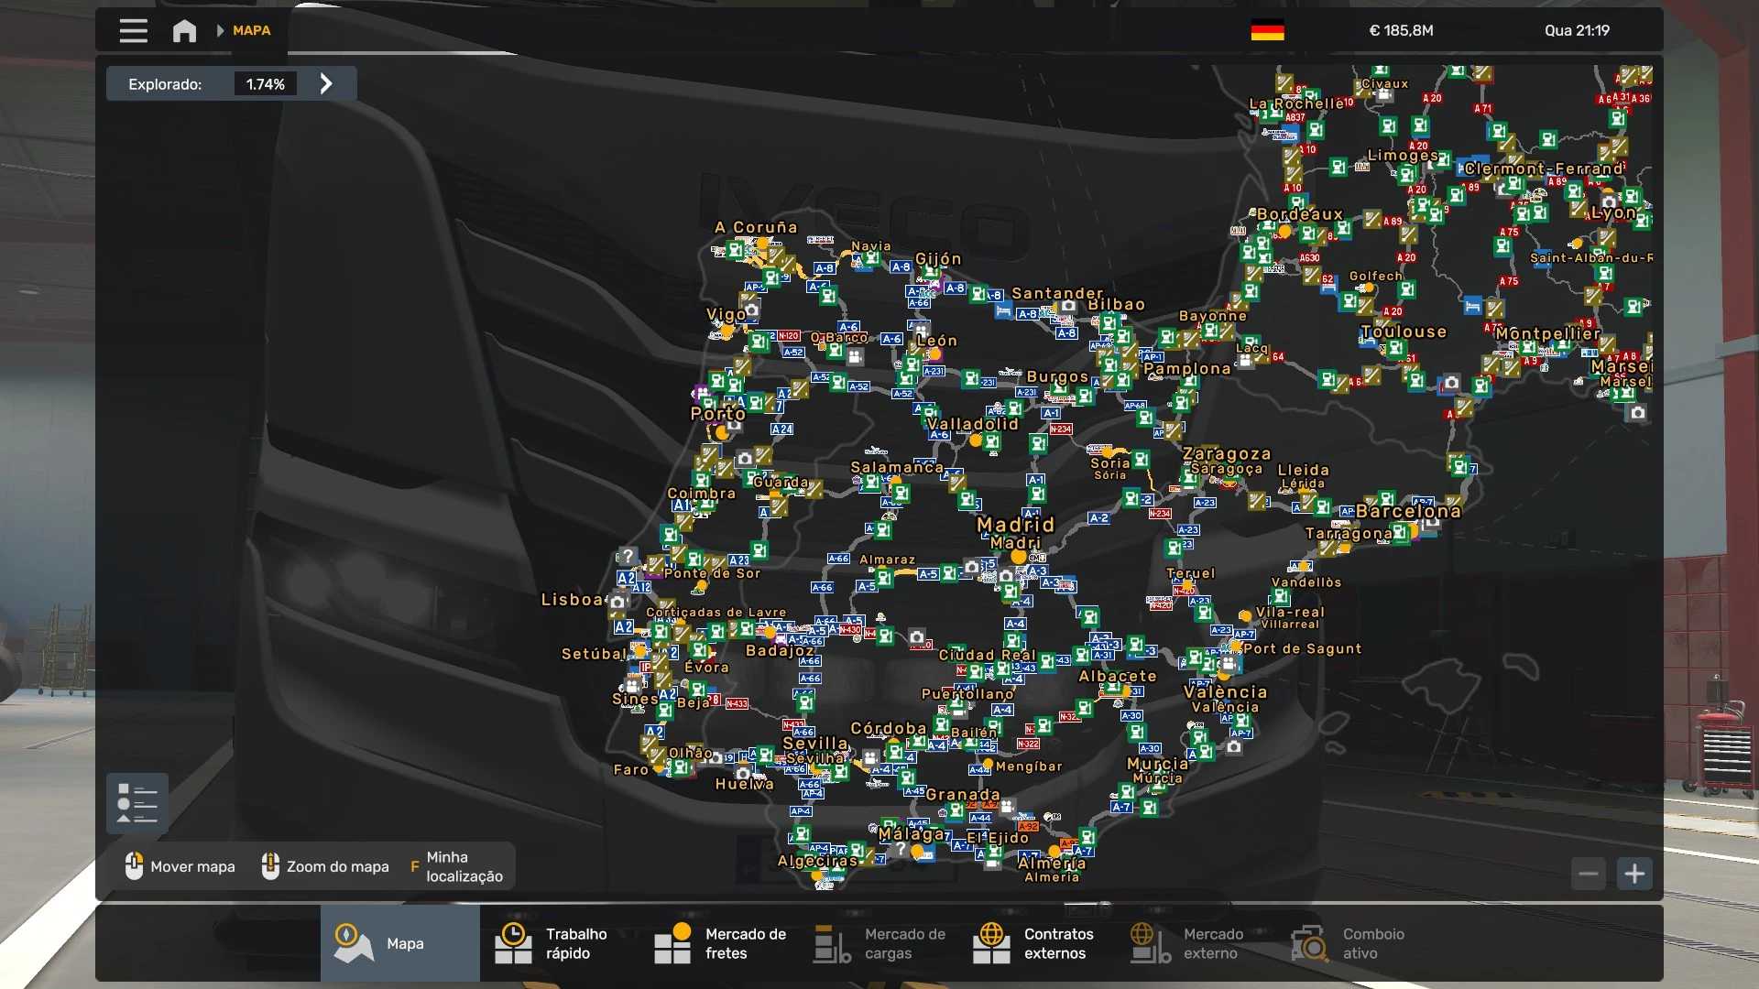
Task: Open the map legend list icon
Action: pyautogui.click(x=137, y=803)
